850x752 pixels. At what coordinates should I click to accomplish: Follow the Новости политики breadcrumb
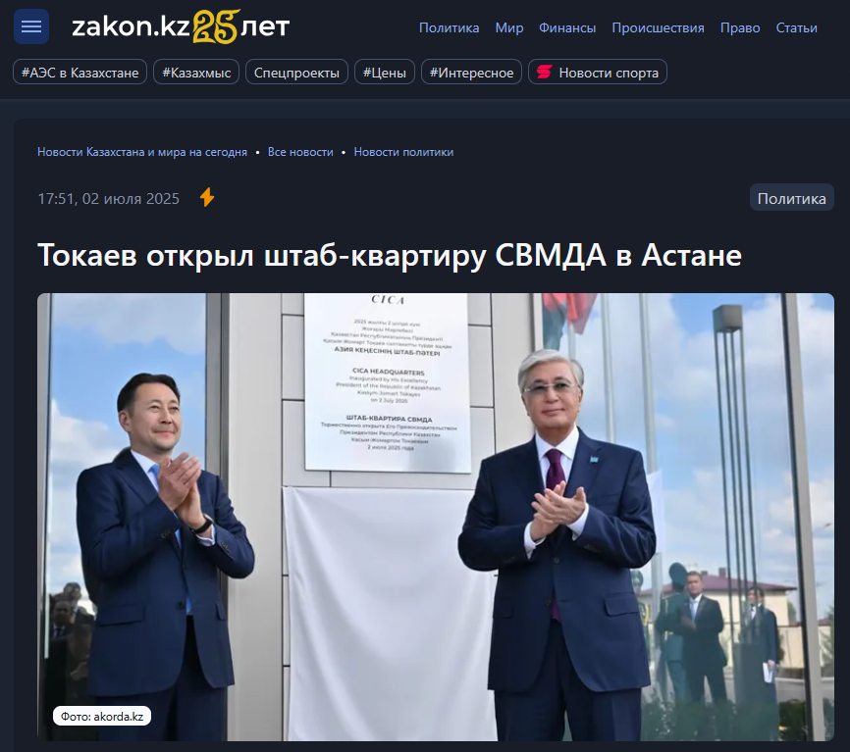[x=403, y=152]
